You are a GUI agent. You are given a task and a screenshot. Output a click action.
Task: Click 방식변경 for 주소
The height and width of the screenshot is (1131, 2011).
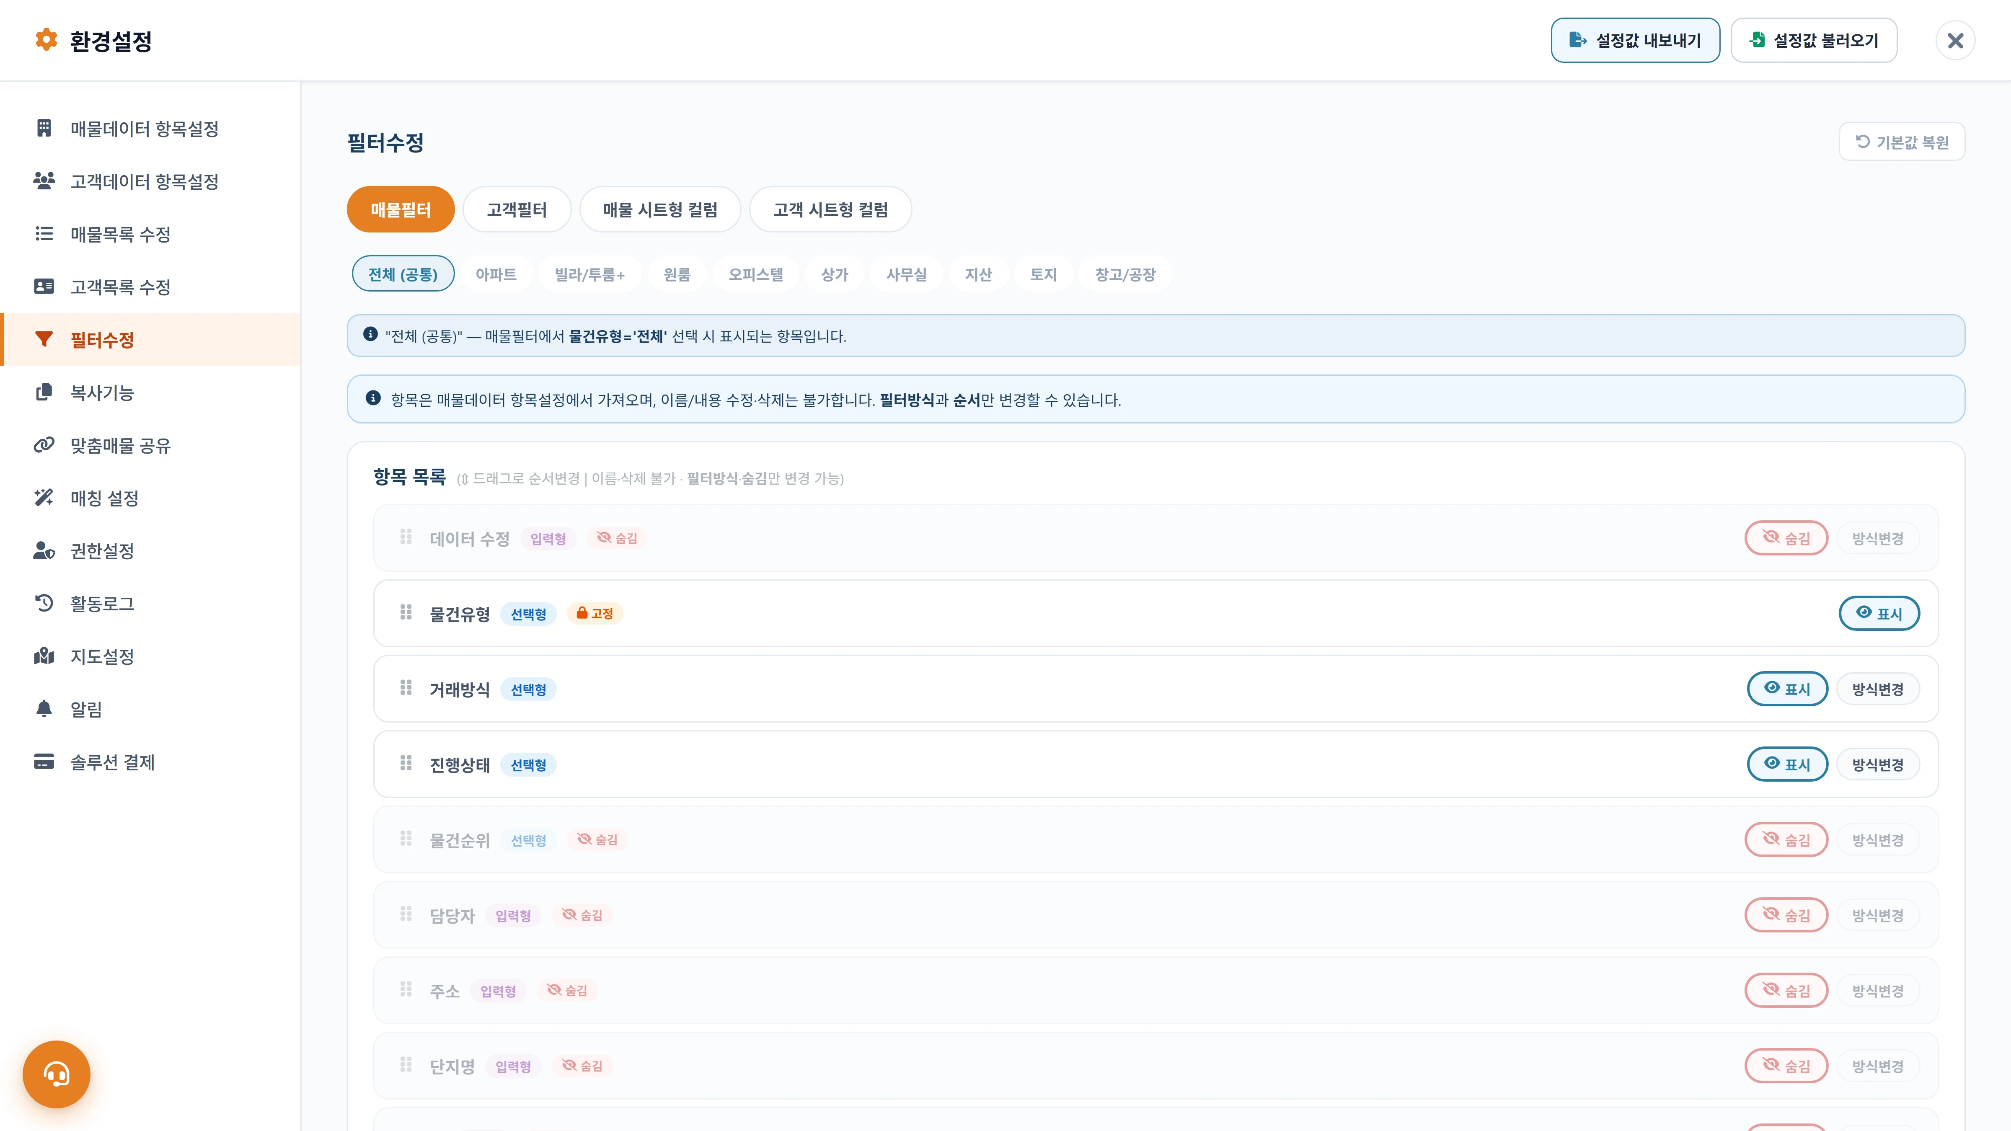pyautogui.click(x=1877, y=991)
